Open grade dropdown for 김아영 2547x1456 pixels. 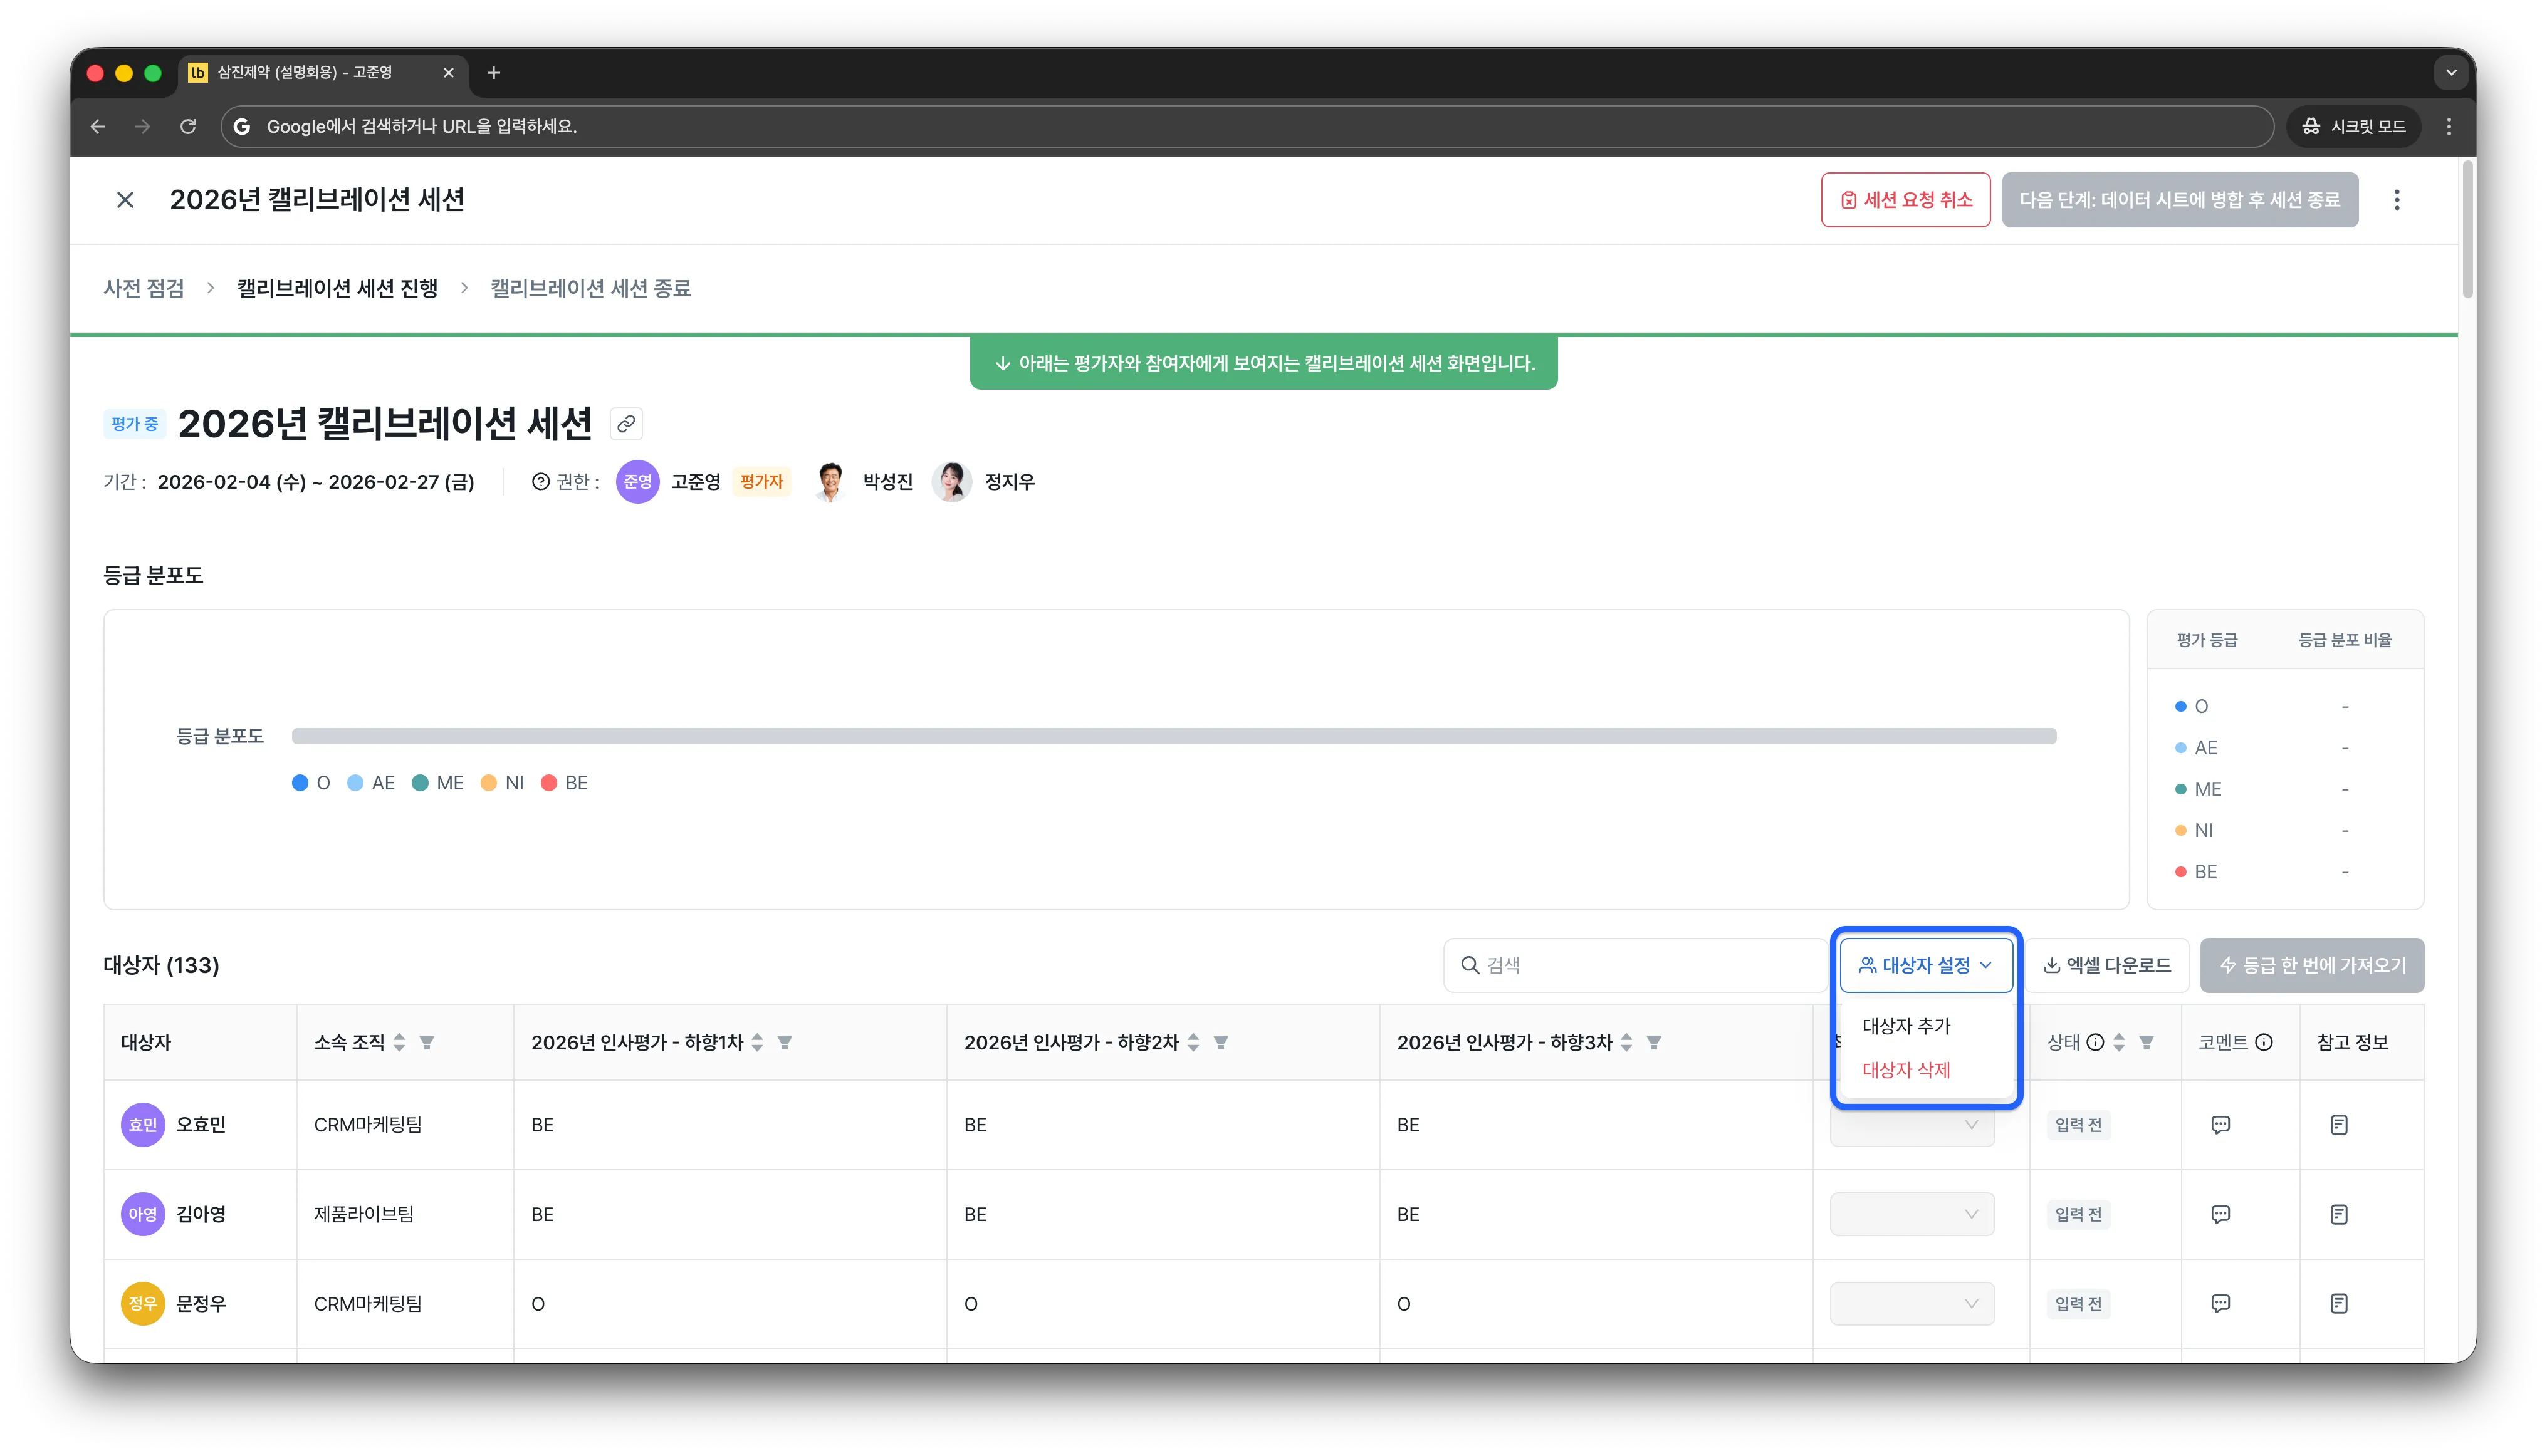point(1912,1214)
